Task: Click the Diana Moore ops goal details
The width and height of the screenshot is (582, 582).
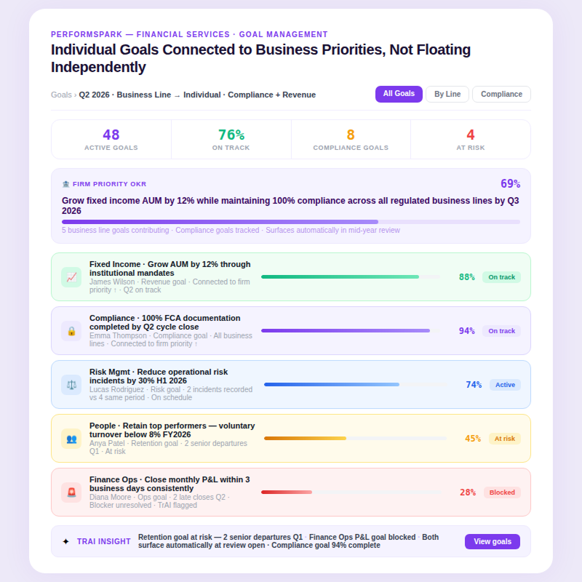Action: 159,501
